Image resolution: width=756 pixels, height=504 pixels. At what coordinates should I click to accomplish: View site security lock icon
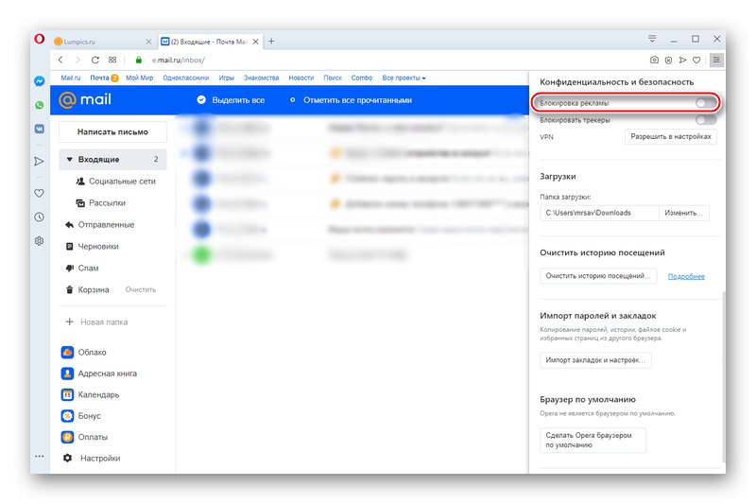click(139, 60)
